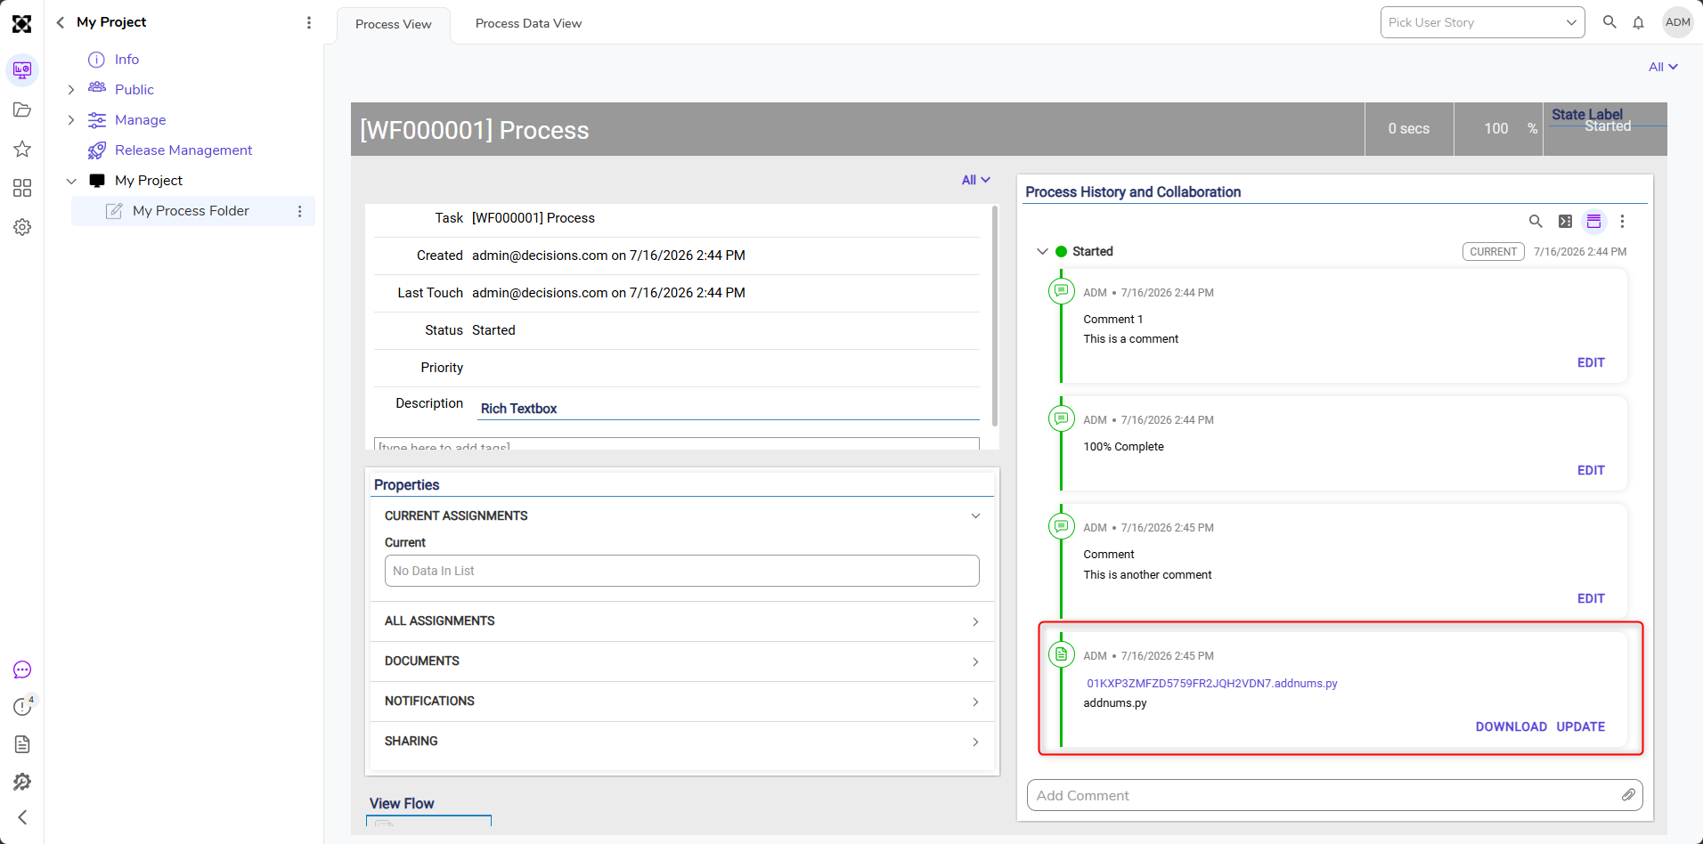Click the '100' percent header value
1703x844 pixels.
click(x=1495, y=129)
